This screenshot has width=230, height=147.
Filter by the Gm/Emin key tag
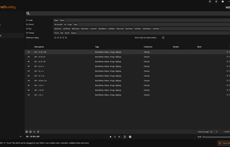[x=156, y=29]
